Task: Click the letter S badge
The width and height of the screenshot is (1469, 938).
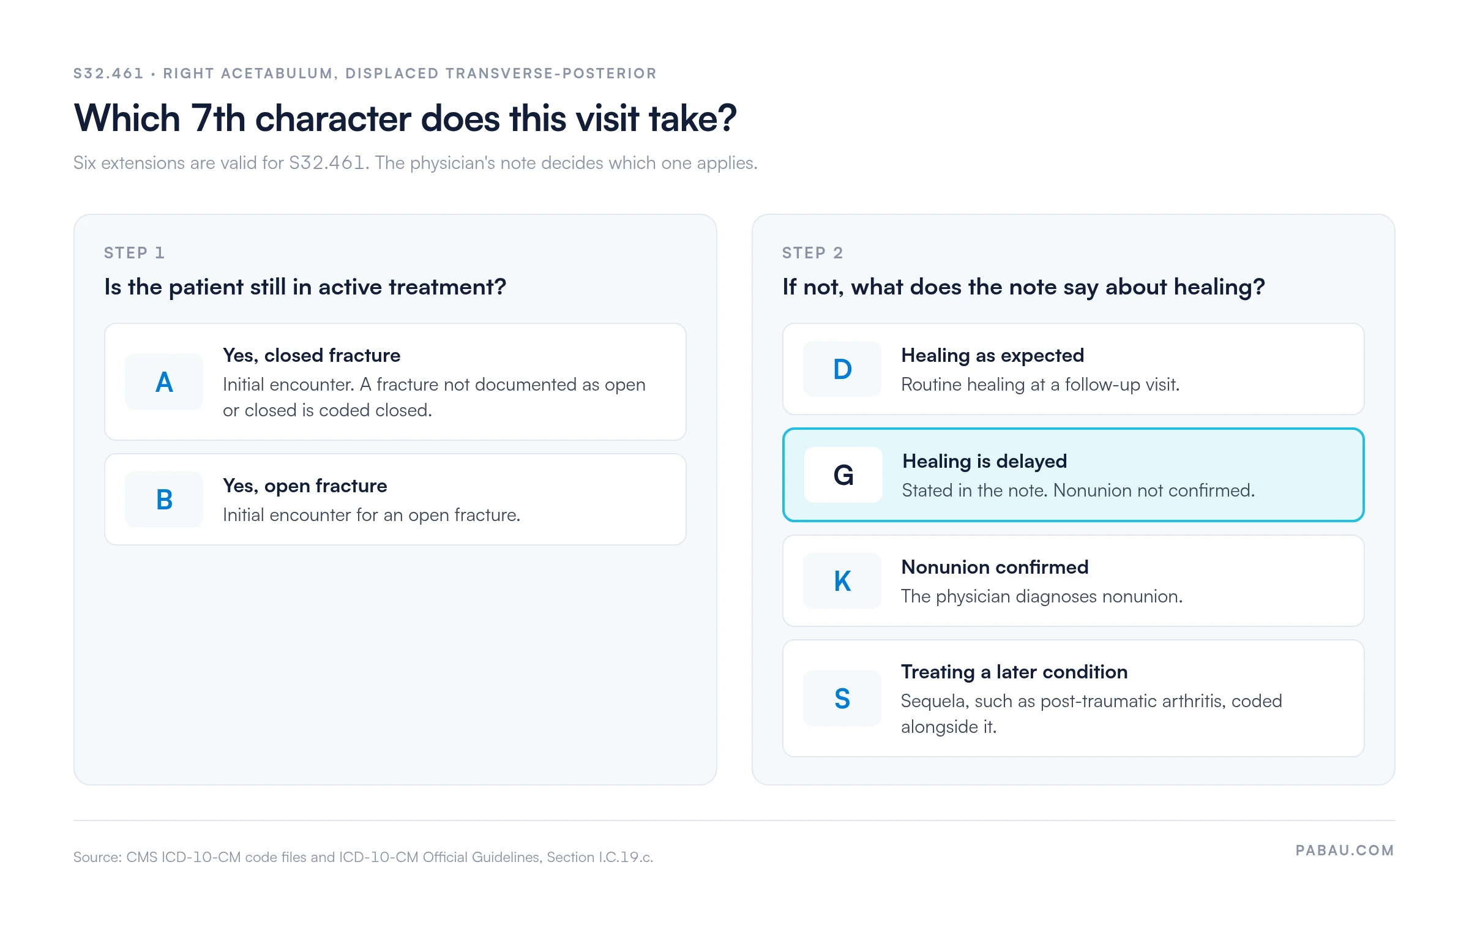Action: point(842,699)
